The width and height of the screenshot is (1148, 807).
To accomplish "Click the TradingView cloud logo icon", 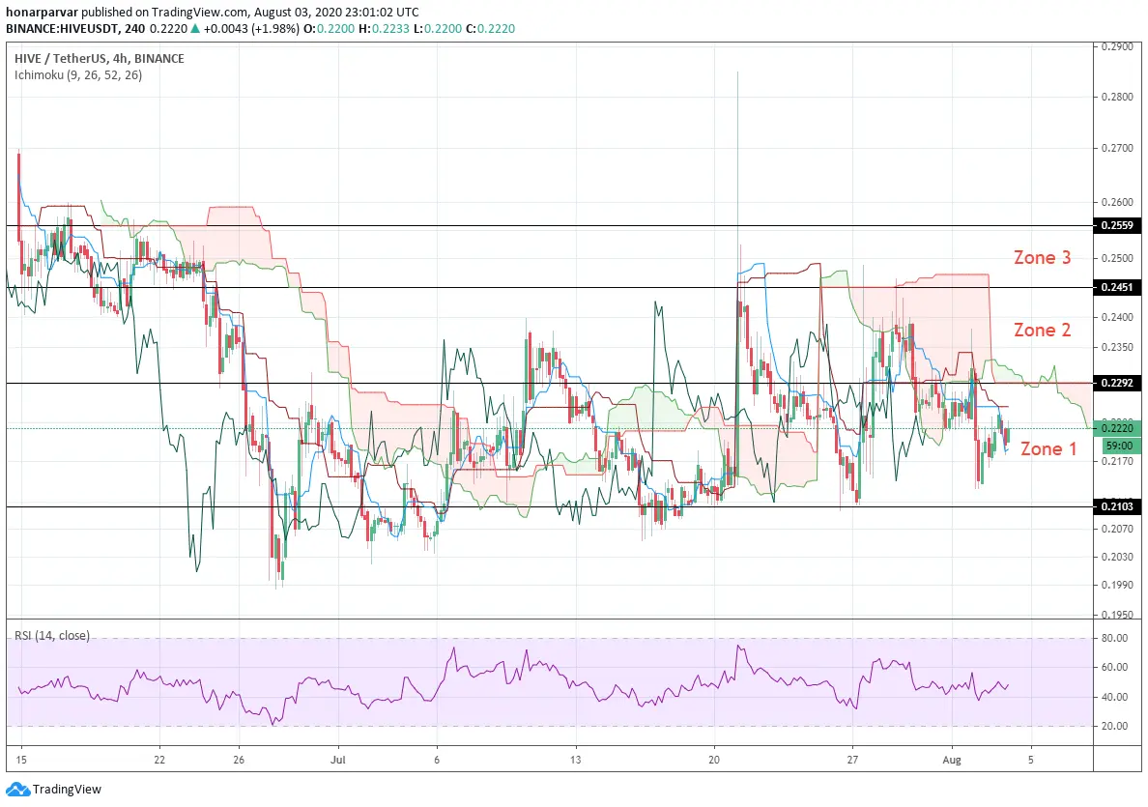I will tap(17, 790).
